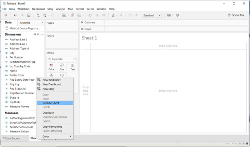
Task: Click the Sort Ascending icon
Action: (97, 15)
